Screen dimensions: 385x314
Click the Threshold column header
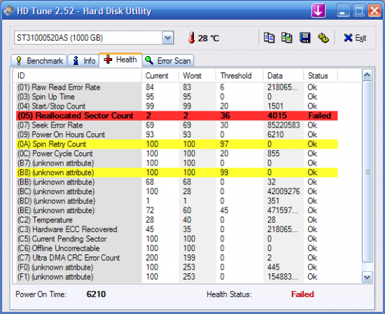239,76
